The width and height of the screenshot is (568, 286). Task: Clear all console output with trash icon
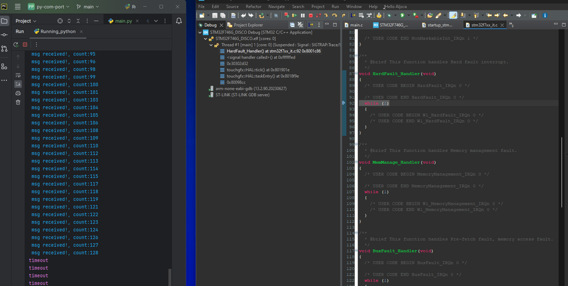pyautogui.click(x=18, y=102)
